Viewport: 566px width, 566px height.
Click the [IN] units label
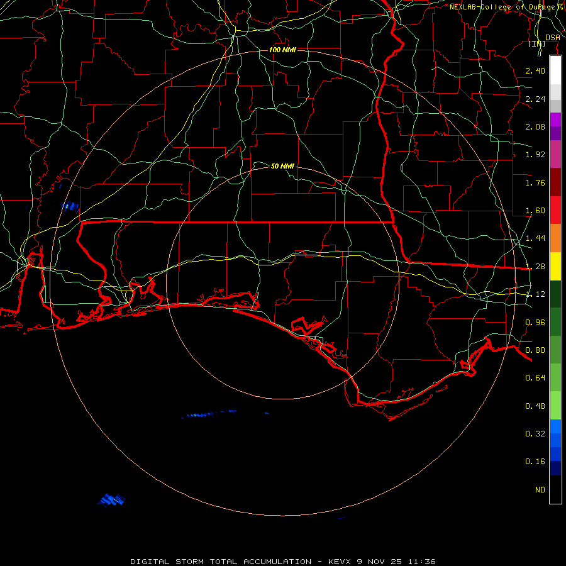pos(537,43)
